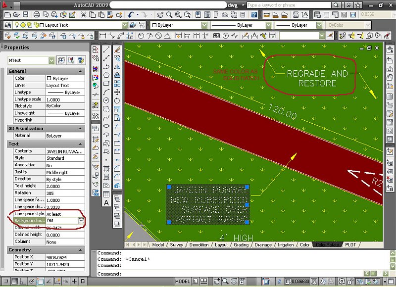Switch to the Irrigation layout tab
Screen dimensions: 396x287
point(286,244)
